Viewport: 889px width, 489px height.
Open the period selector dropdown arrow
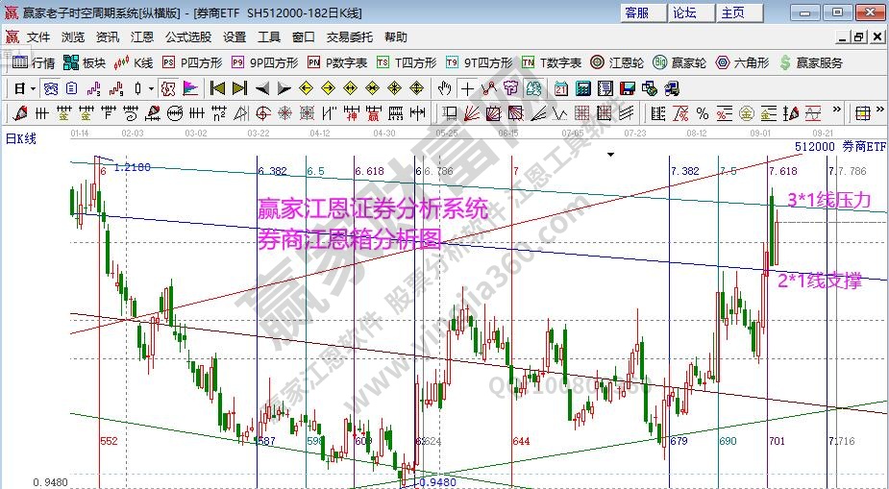[32, 88]
